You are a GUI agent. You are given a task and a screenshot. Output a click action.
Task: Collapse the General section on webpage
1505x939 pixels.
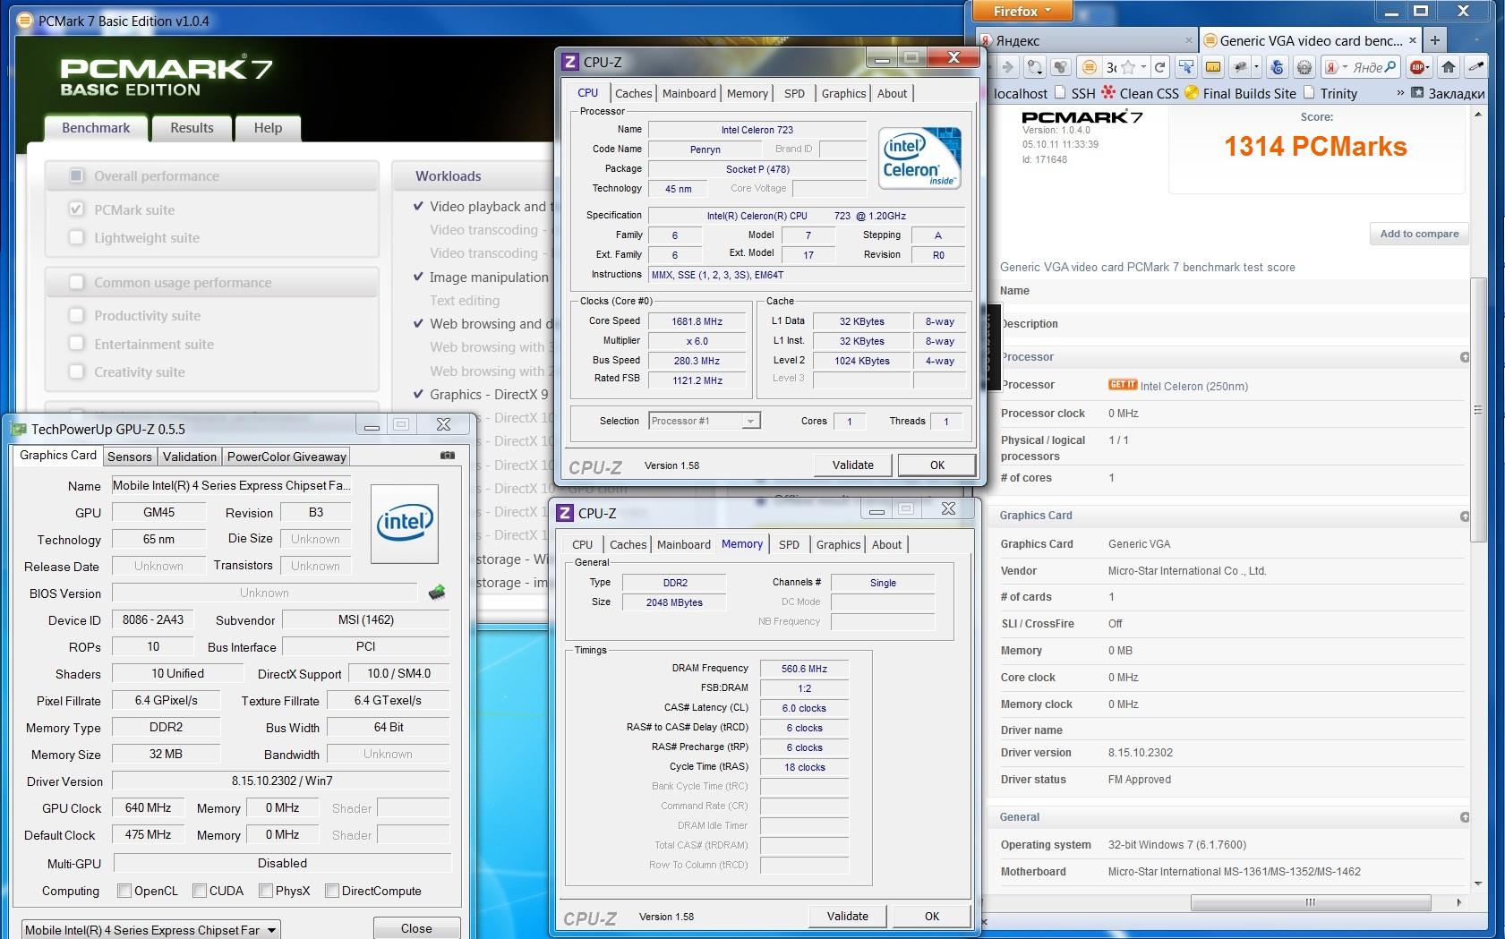[1465, 817]
